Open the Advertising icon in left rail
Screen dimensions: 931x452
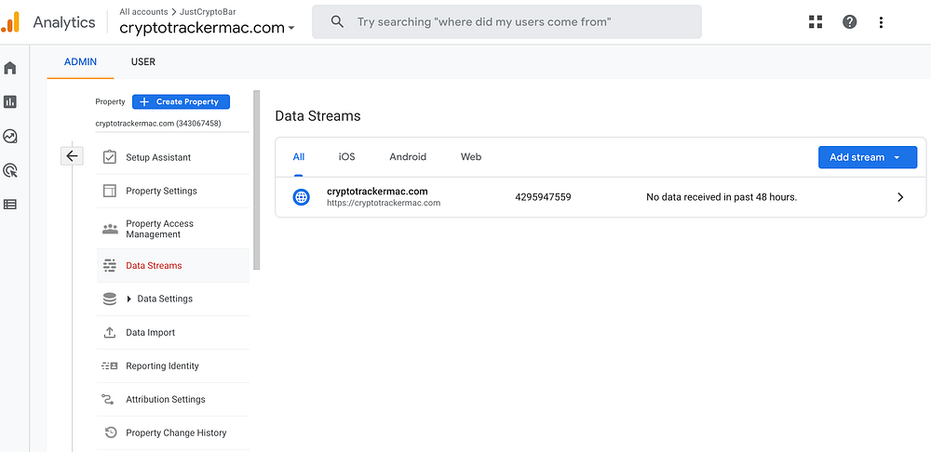coord(10,170)
